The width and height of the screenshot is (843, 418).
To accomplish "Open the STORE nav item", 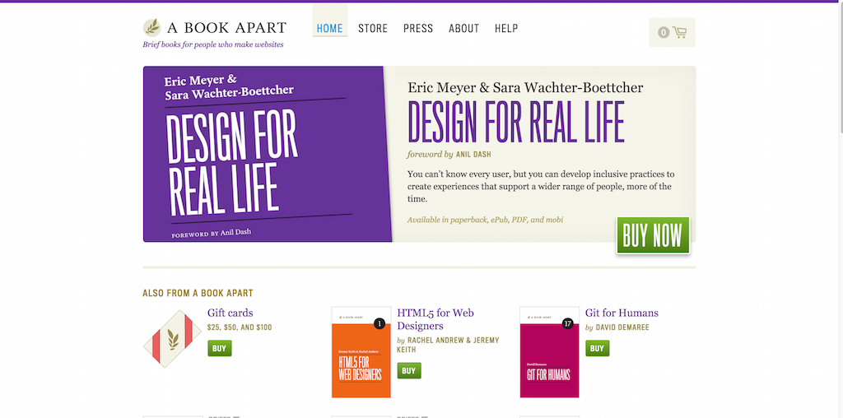I will tap(373, 29).
